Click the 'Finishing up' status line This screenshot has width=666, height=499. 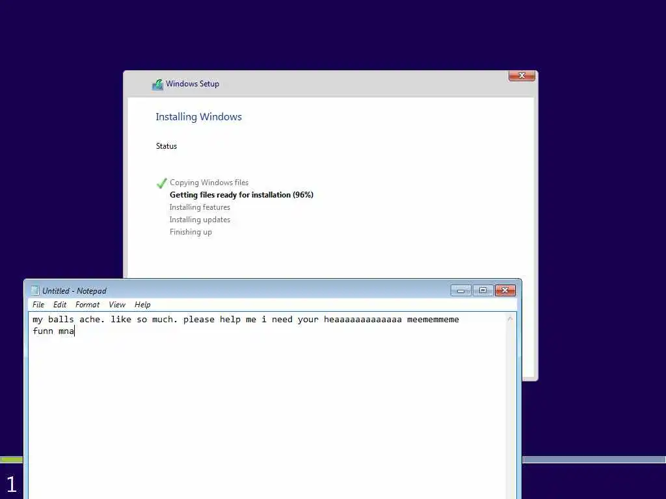point(191,232)
